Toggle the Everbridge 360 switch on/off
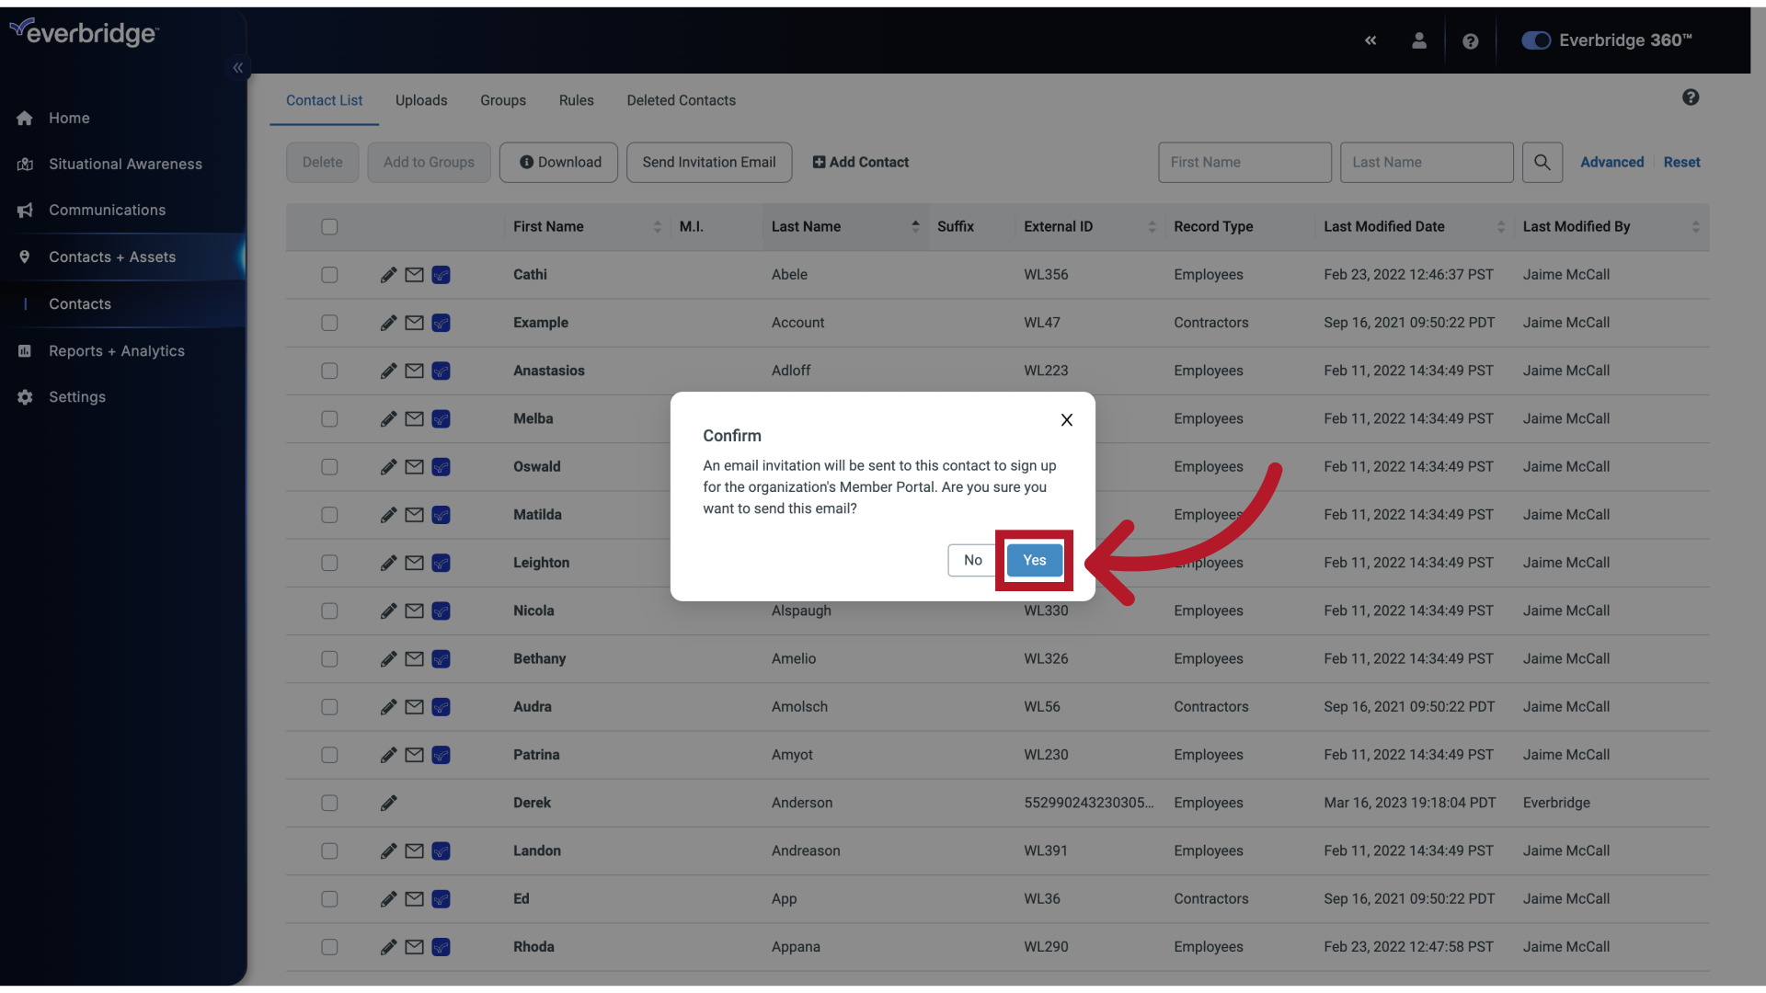Viewport: 1766px width, 993px height. [x=1534, y=40]
